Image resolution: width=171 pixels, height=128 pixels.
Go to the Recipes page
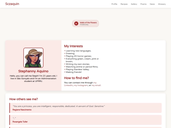pyautogui.click(x=124, y=4)
